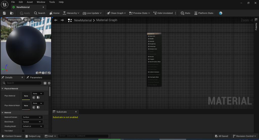Collapse the Physical Material section
Viewport: 259px width, 140px height.
coord(3,89)
